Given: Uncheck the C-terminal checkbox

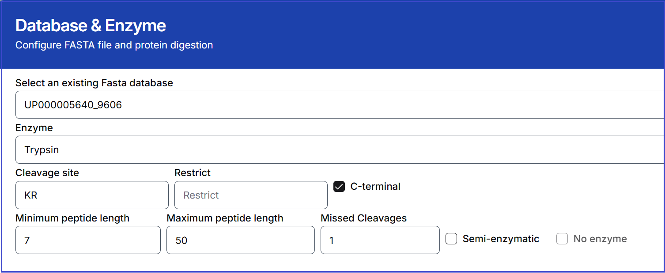Looking at the screenshot, I should [x=339, y=187].
